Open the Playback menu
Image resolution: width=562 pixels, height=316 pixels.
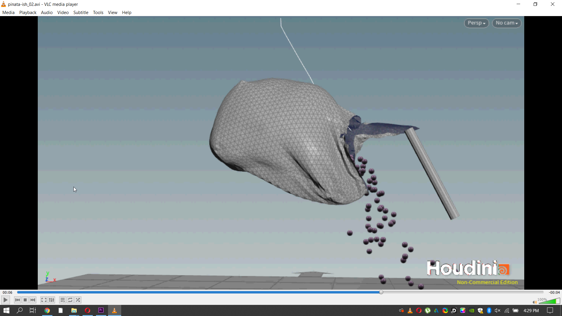pyautogui.click(x=28, y=13)
